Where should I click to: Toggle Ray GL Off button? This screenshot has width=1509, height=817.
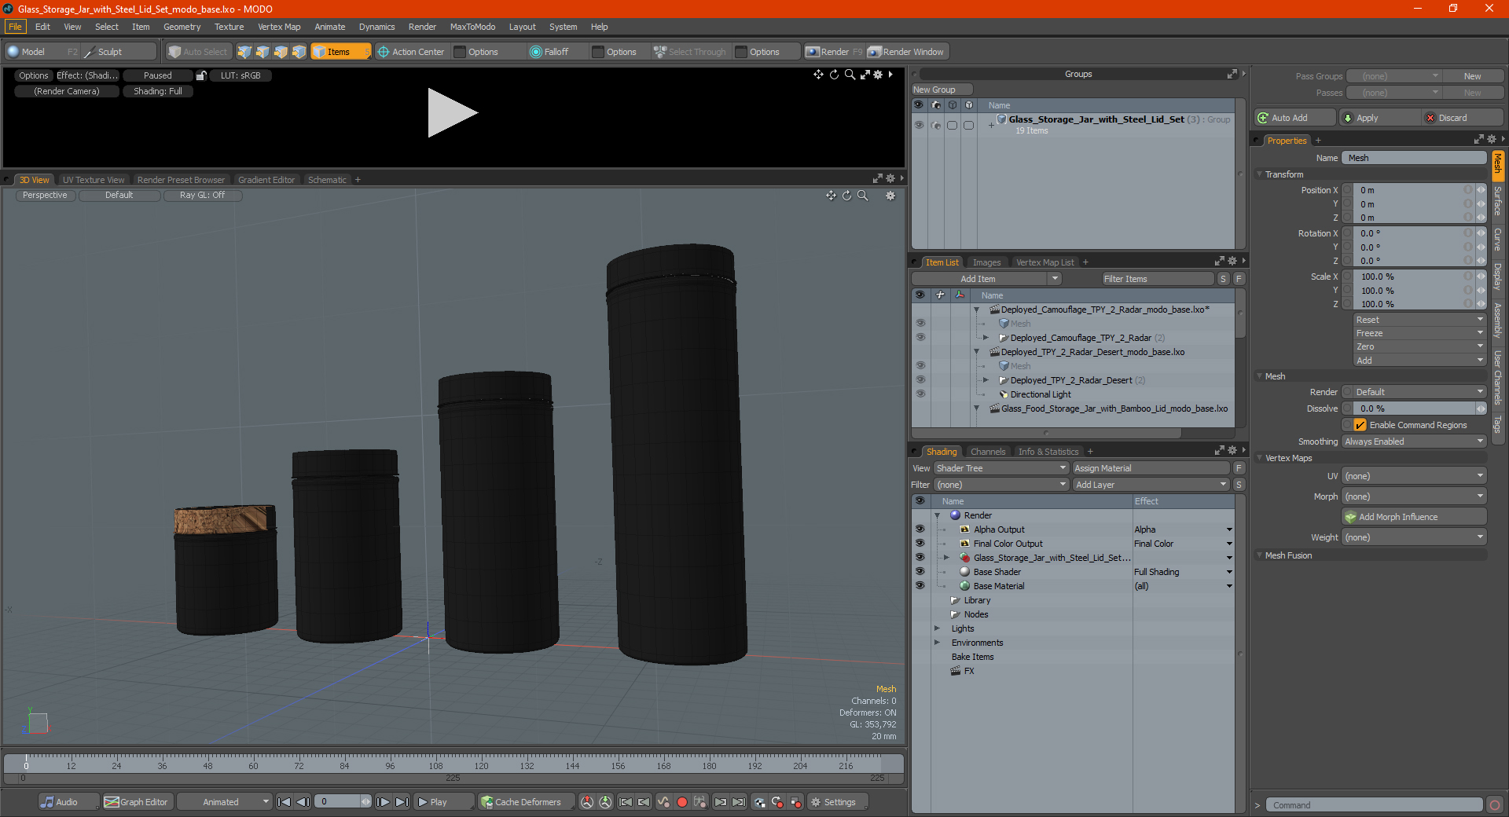[x=202, y=196]
